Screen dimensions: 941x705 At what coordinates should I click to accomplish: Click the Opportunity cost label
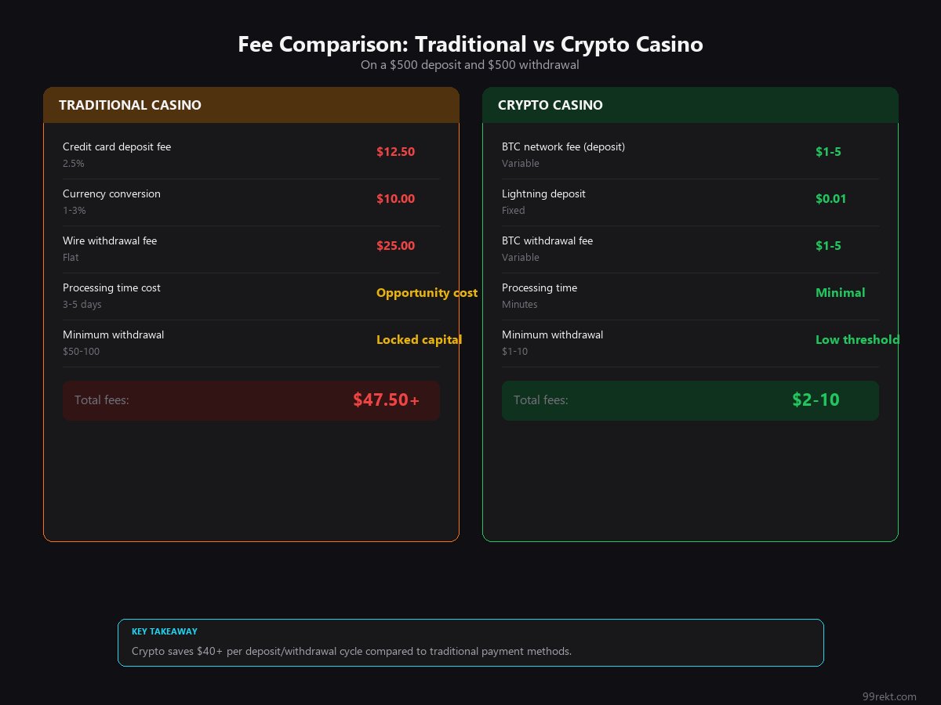tap(427, 293)
